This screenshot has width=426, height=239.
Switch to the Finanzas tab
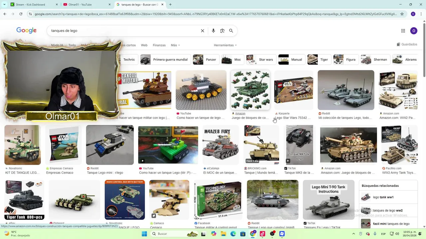tap(159, 45)
